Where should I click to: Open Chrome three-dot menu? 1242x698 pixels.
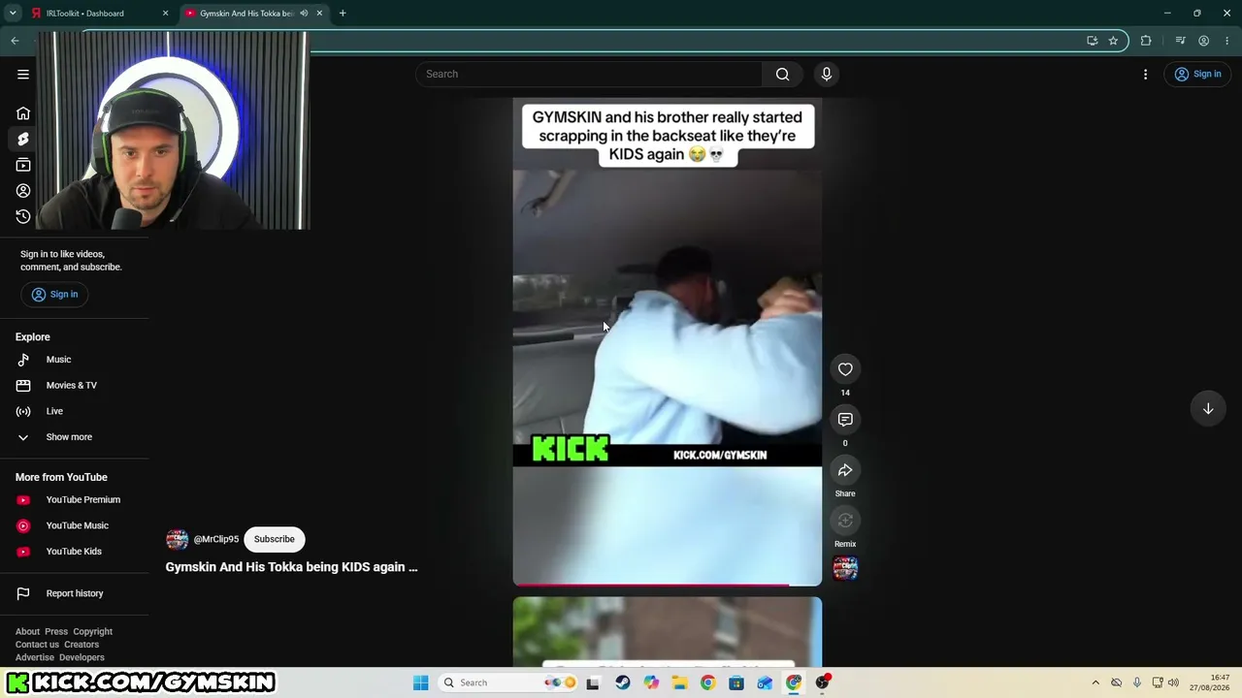(x=1227, y=41)
